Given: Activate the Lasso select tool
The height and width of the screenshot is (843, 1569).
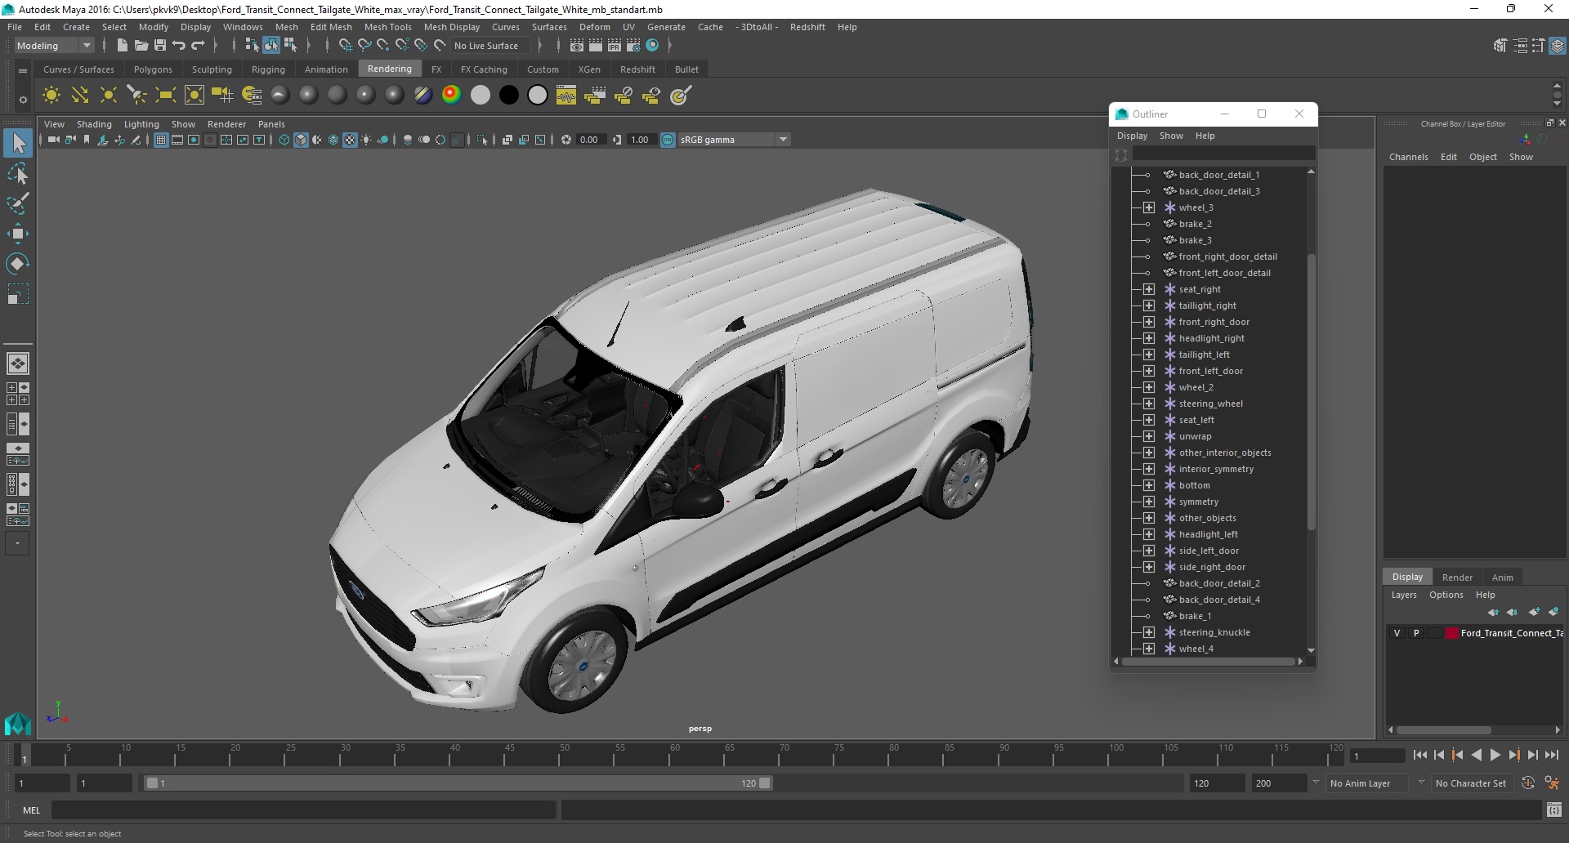Looking at the screenshot, I should [18, 173].
